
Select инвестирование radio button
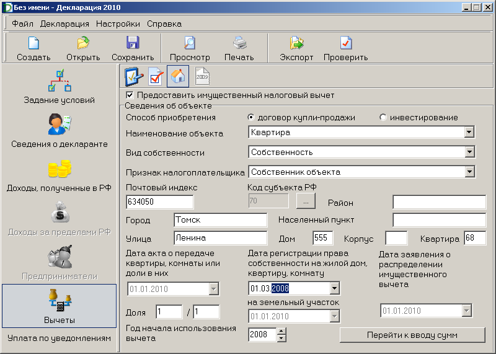pyautogui.click(x=383, y=117)
